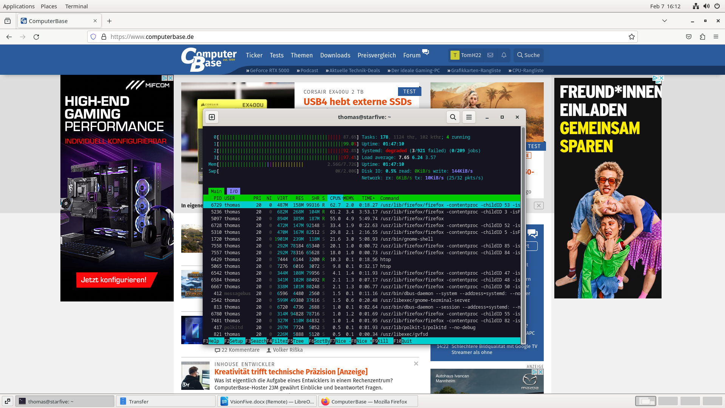
Task: Click the terminal search magnifier icon
Action: coord(453,117)
